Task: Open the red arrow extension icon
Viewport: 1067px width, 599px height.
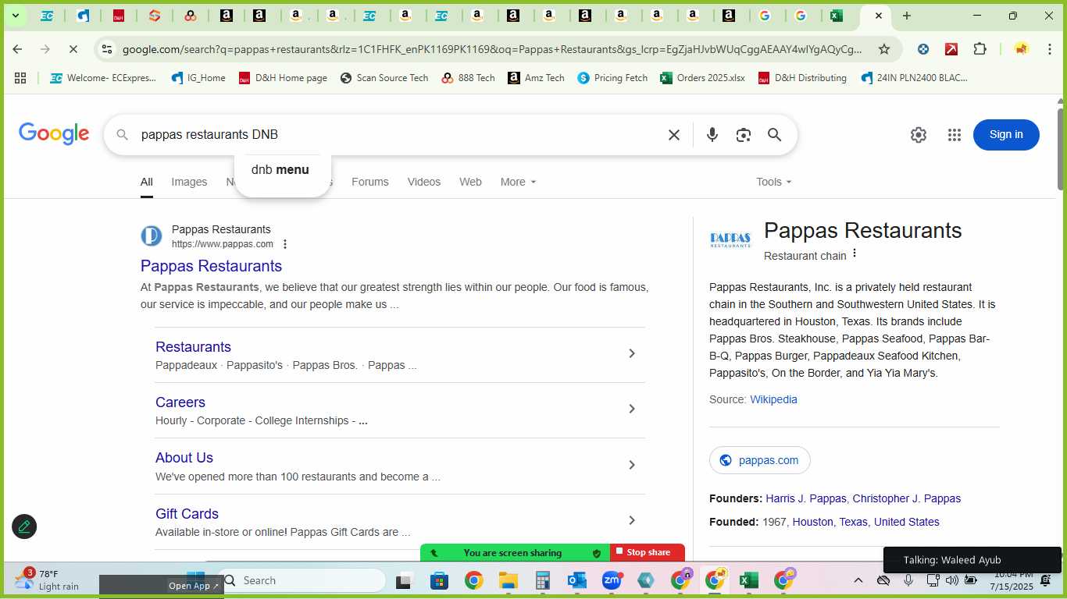Action: 951,49
